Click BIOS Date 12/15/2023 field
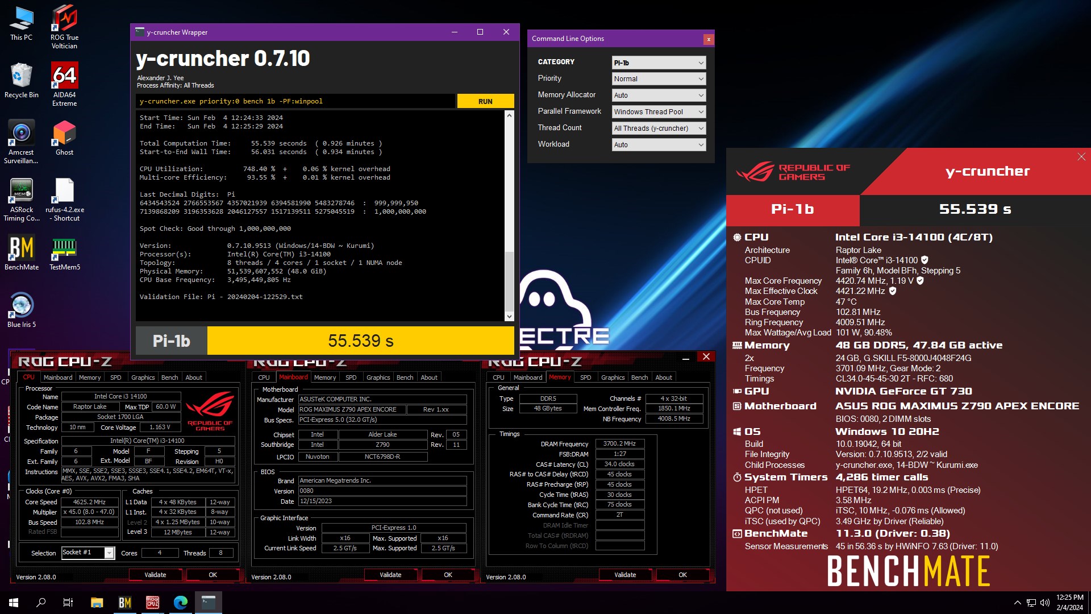Viewport: 1091px width, 614px height. pos(382,501)
